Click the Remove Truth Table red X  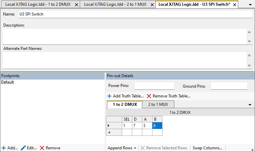[149, 96]
